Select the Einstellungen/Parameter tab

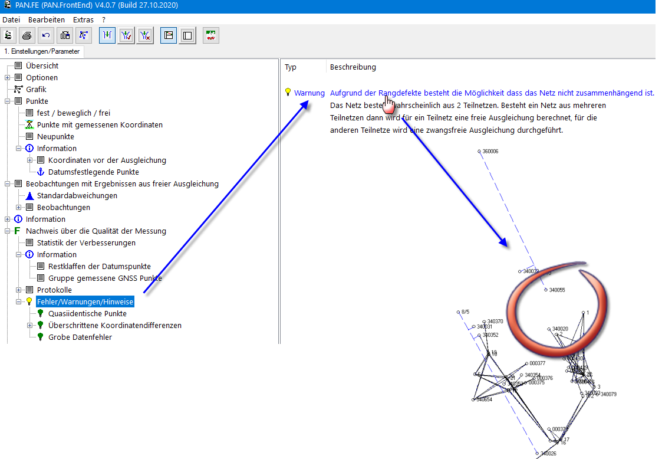[42, 51]
